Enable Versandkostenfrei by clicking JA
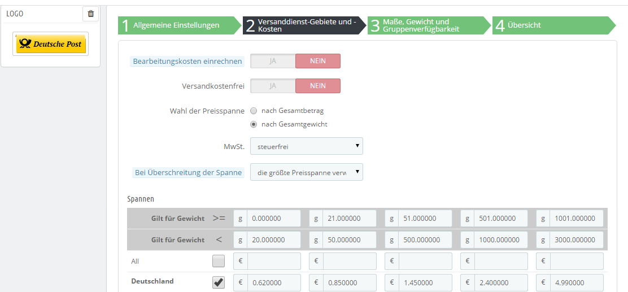Viewport: 628px width, 292px height. click(273, 86)
